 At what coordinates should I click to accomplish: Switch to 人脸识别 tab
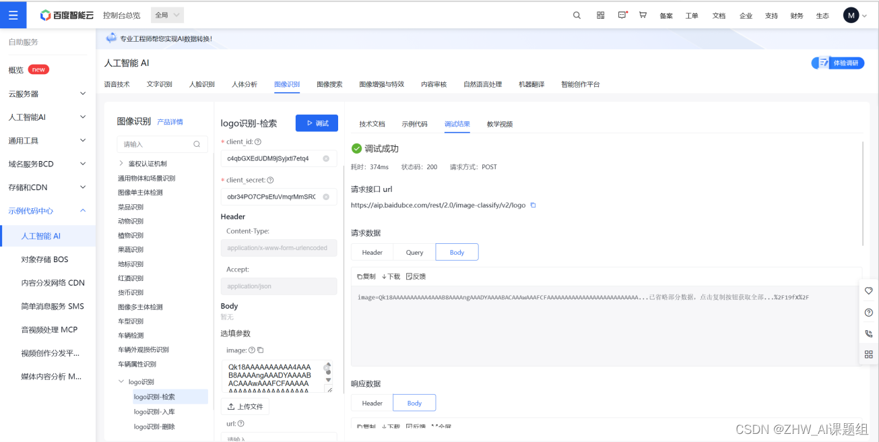202,84
